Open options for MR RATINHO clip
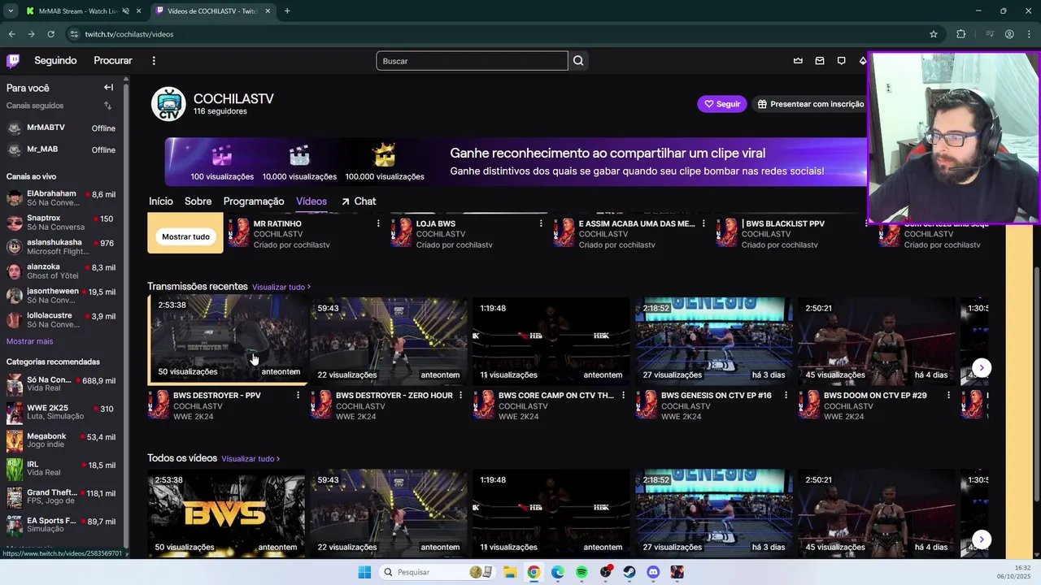The image size is (1041, 585). click(x=378, y=223)
